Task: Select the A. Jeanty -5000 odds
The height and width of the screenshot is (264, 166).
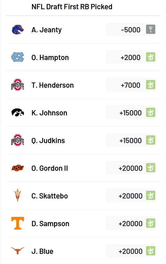Action: pyautogui.click(x=131, y=29)
